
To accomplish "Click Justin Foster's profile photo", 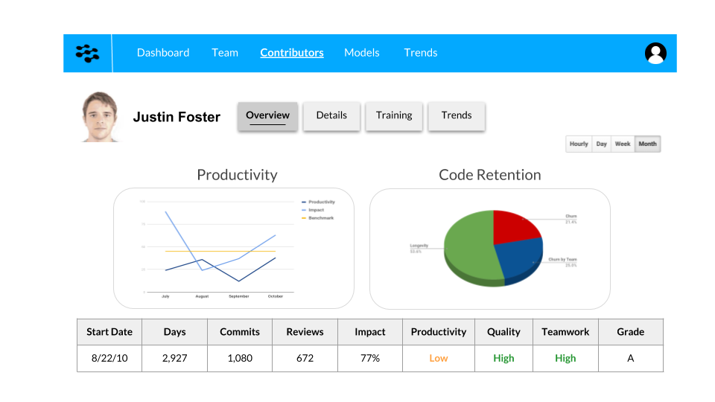I will coord(100,117).
